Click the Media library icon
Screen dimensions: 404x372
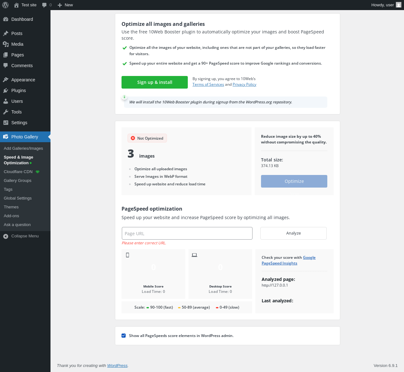coord(6,44)
